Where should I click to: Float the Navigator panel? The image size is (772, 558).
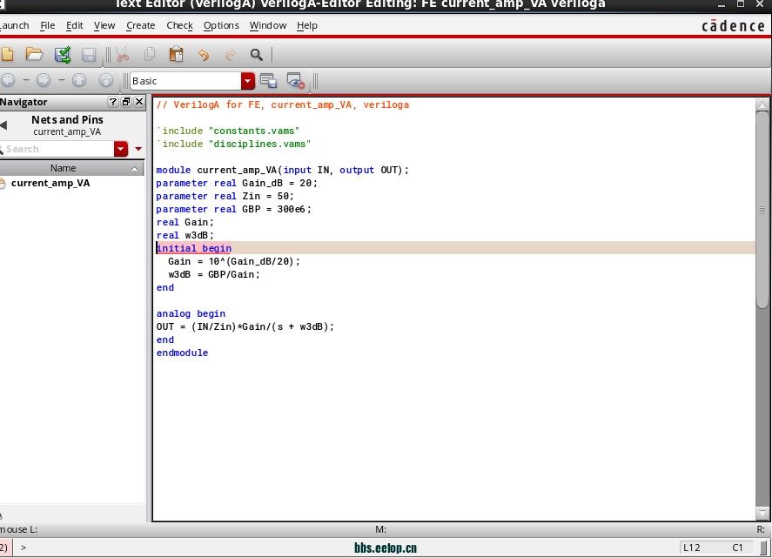pos(126,102)
